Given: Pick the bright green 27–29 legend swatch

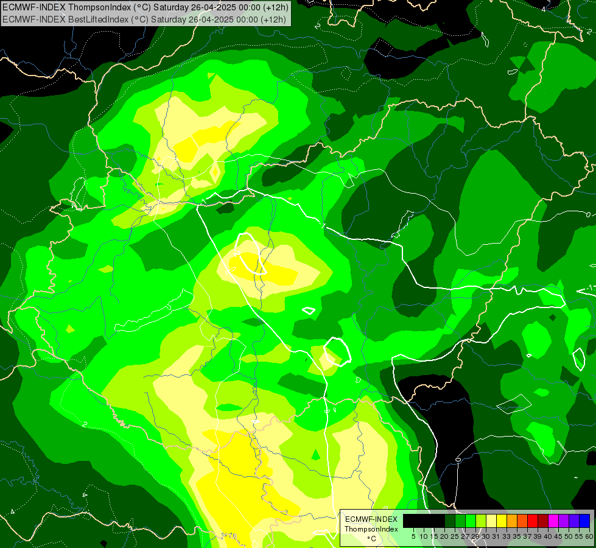Looking at the screenshot, I should pyautogui.click(x=471, y=521).
